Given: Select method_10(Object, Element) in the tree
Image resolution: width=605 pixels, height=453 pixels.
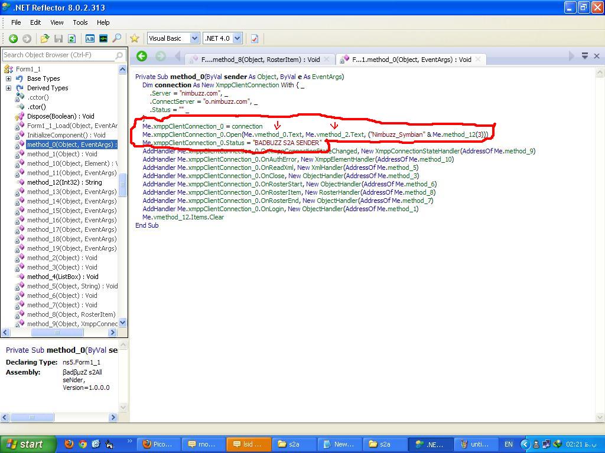Looking at the screenshot, I should pos(72,164).
